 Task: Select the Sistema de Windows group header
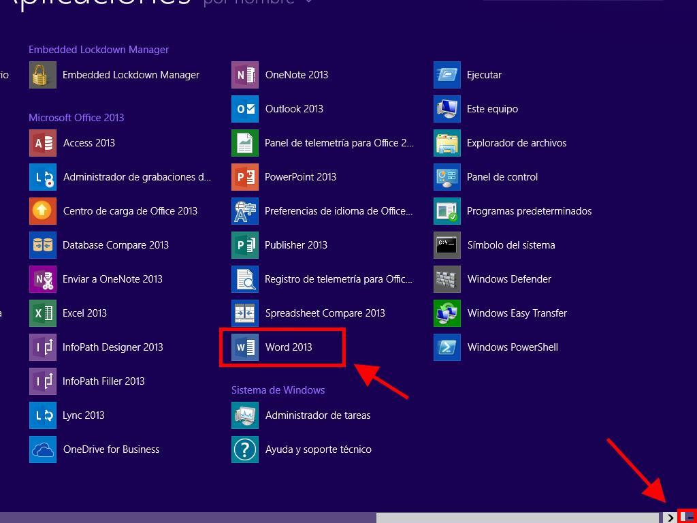pyautogui.click(x=278, y=390)
